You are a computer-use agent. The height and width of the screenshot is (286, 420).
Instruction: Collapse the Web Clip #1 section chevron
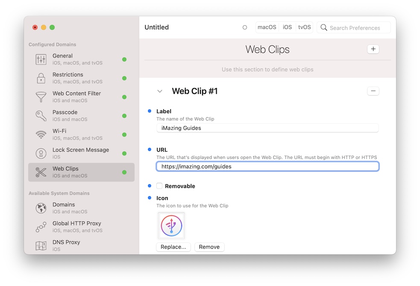(160, 91)
